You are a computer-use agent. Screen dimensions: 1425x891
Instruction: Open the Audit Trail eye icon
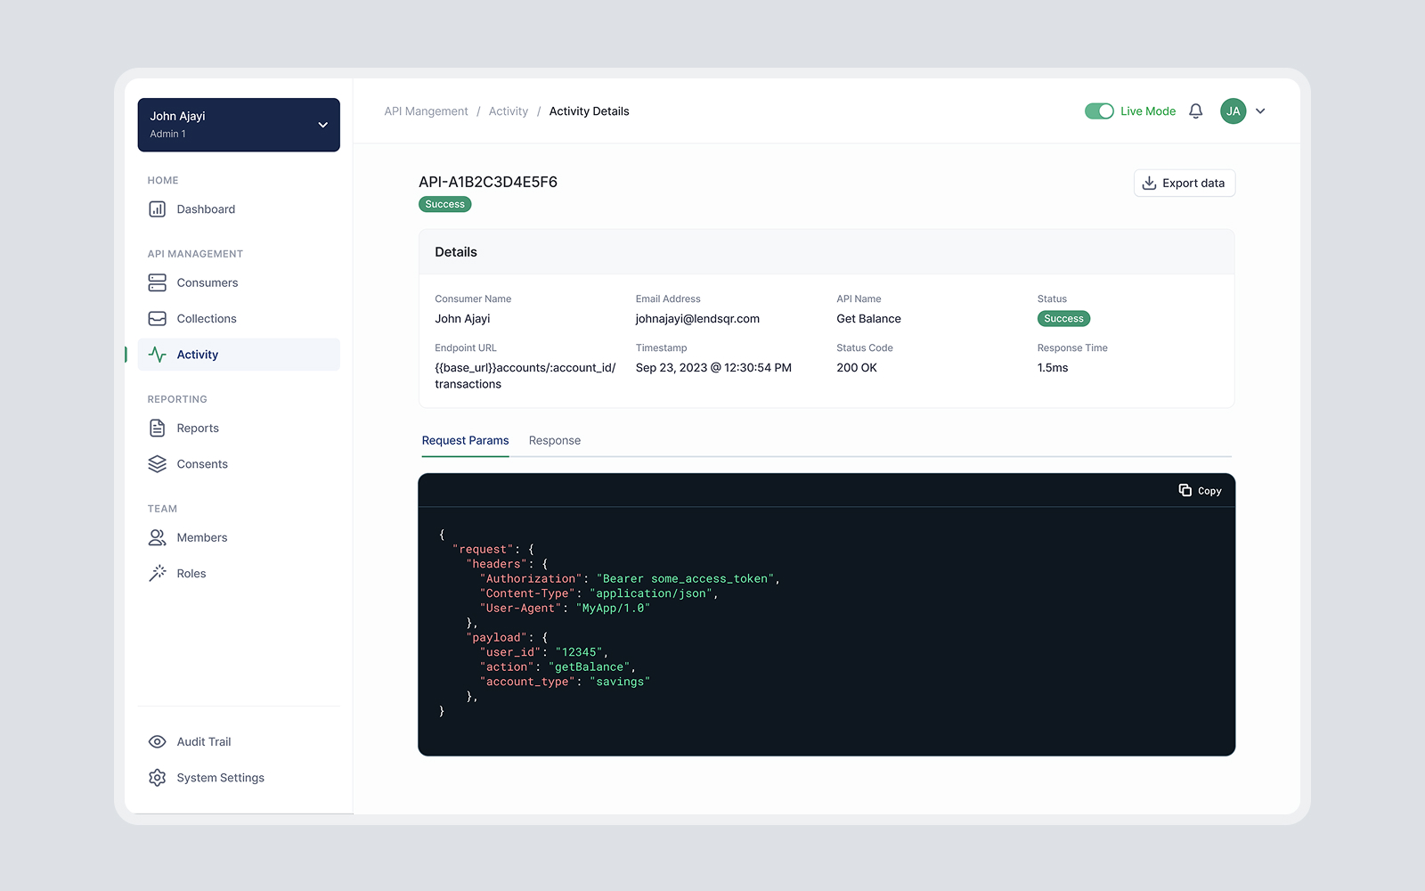(157, 740)
